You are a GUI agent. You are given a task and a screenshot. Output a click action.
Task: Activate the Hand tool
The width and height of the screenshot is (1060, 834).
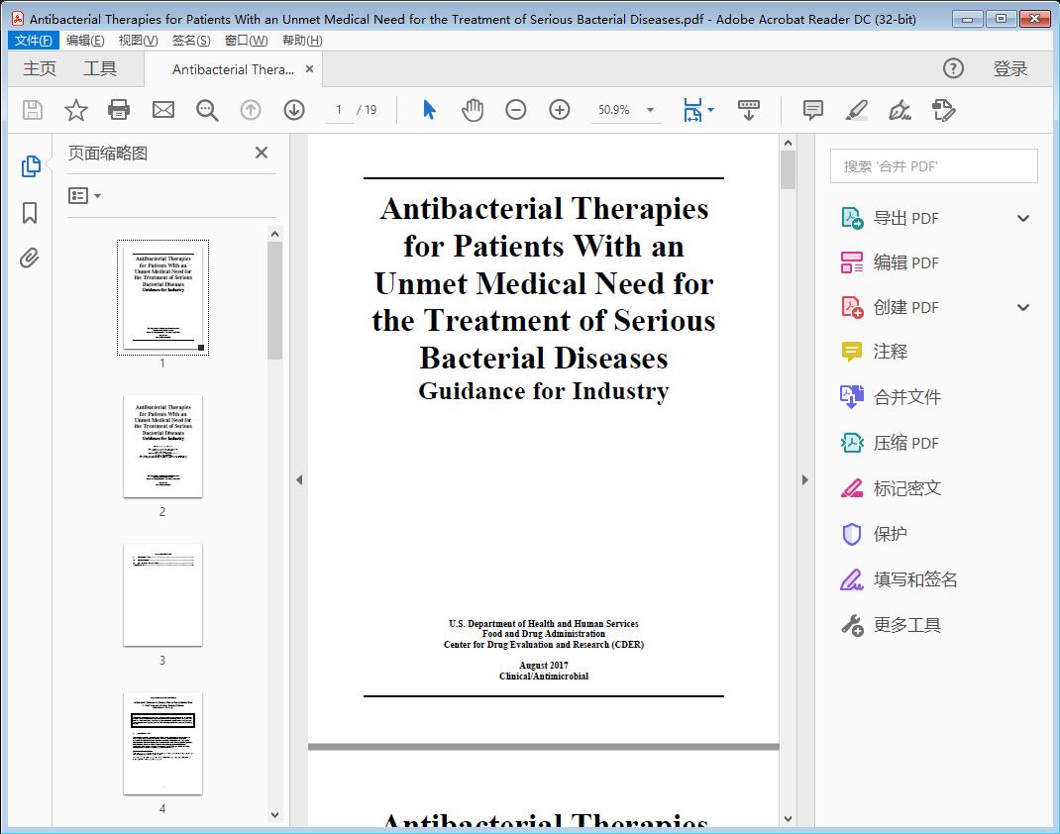point(473,110)
